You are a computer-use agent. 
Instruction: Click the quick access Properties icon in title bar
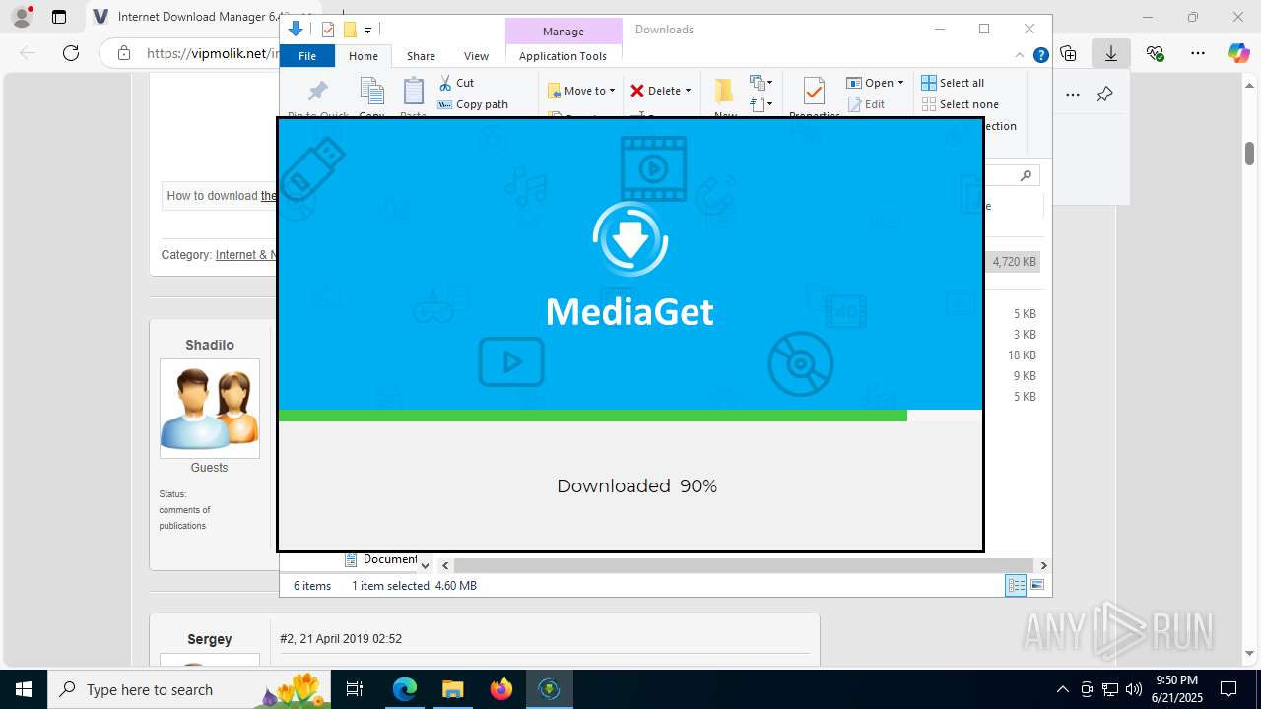[328, 30]
